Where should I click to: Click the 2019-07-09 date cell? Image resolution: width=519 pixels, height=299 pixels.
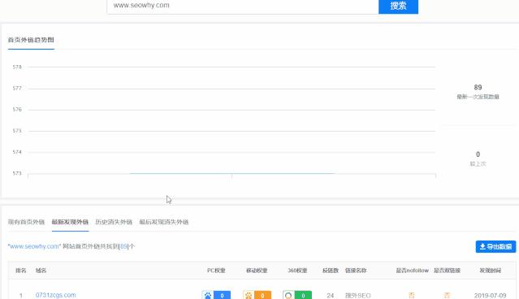(490, 296)
